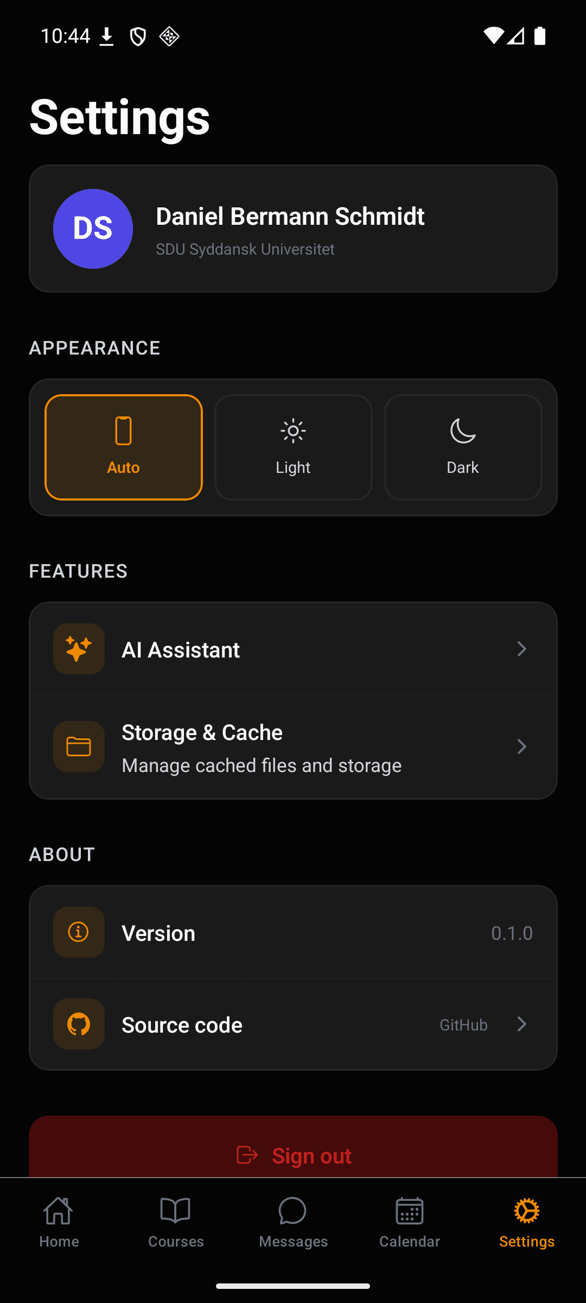
Task: Tap the Home house icon
Action: (59, 1211)
